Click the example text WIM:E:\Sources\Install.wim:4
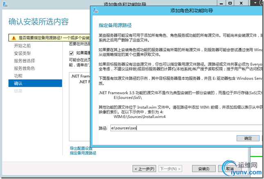This screenshot has width=264, height=179. (139, 117)
